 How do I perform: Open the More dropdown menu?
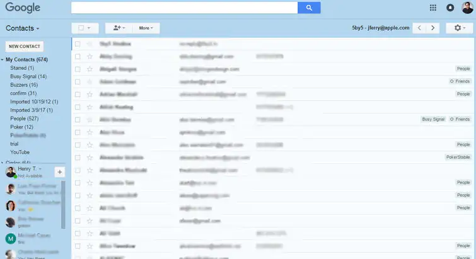[146, 28]
